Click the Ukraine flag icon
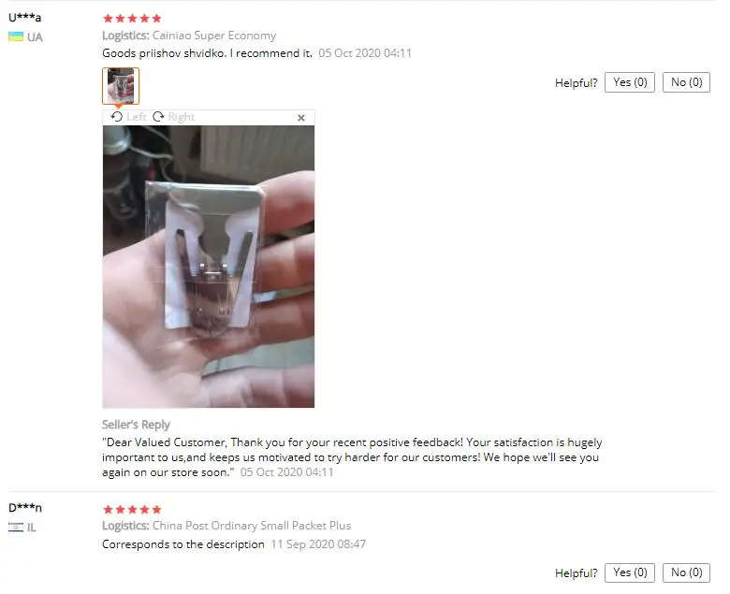The height and width of the screenshot is (594, 730). (16, 36)
